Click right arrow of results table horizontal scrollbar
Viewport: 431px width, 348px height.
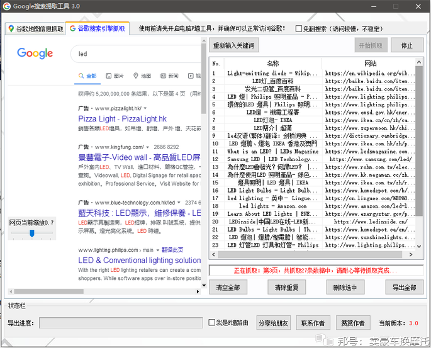[x=411, y=254]
